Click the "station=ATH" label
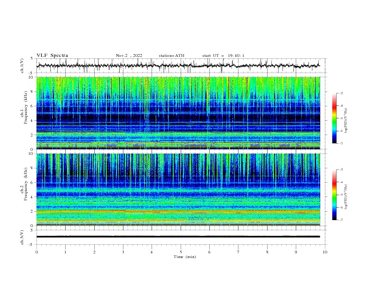This screenshot has height=283, width=366. pyautogui.click(x=171, y=55)
